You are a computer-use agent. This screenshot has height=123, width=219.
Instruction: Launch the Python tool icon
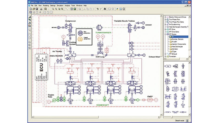pos(117,9)
